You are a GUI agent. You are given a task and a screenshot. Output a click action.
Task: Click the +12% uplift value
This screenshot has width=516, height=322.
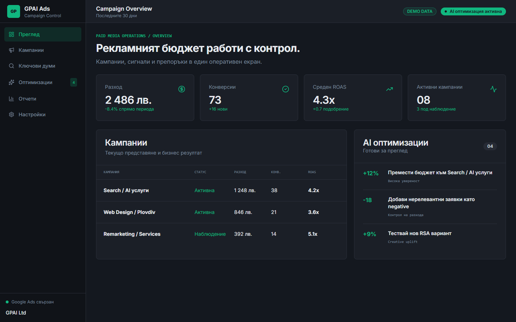click(x=371, y=173)
